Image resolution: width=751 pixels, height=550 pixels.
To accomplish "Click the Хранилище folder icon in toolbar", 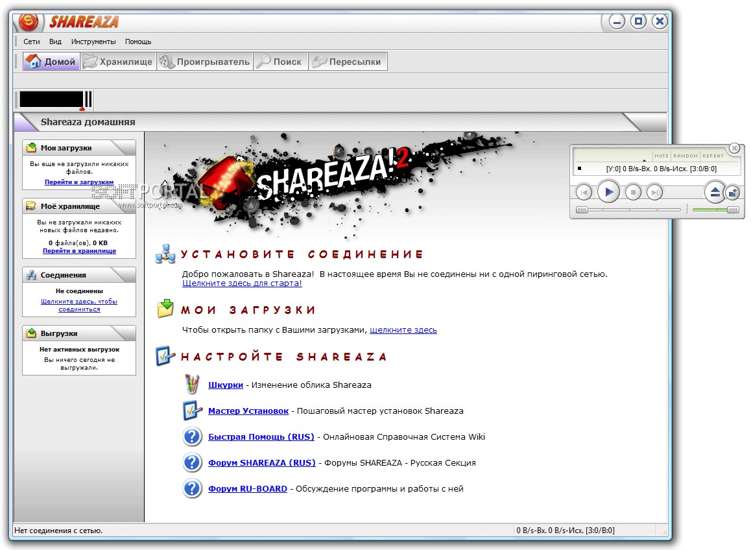I will point(89,62).
